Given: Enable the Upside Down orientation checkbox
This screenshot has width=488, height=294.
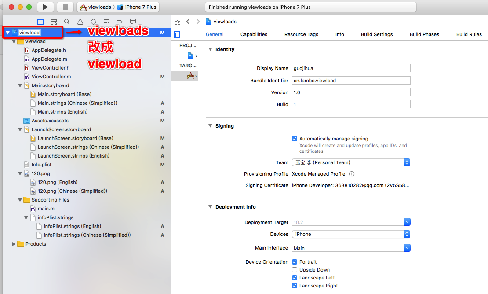Looking at the screenshot, I should (295, 270).
